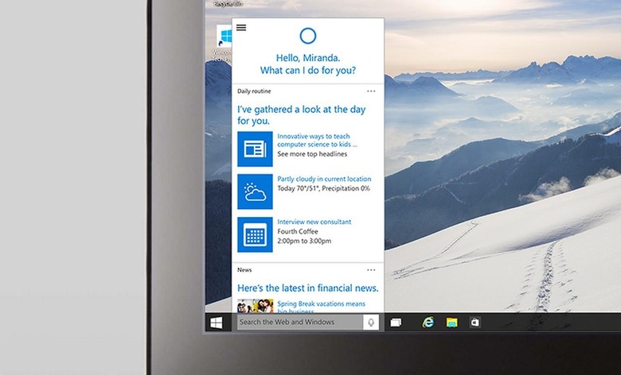Open the "Interview new consultant" appointment
This screenshot has height=375, width=621.
click(314, 222)
